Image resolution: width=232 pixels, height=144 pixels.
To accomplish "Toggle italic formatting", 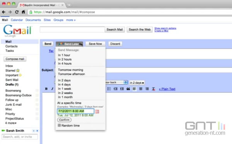I will tap(52, 89).
